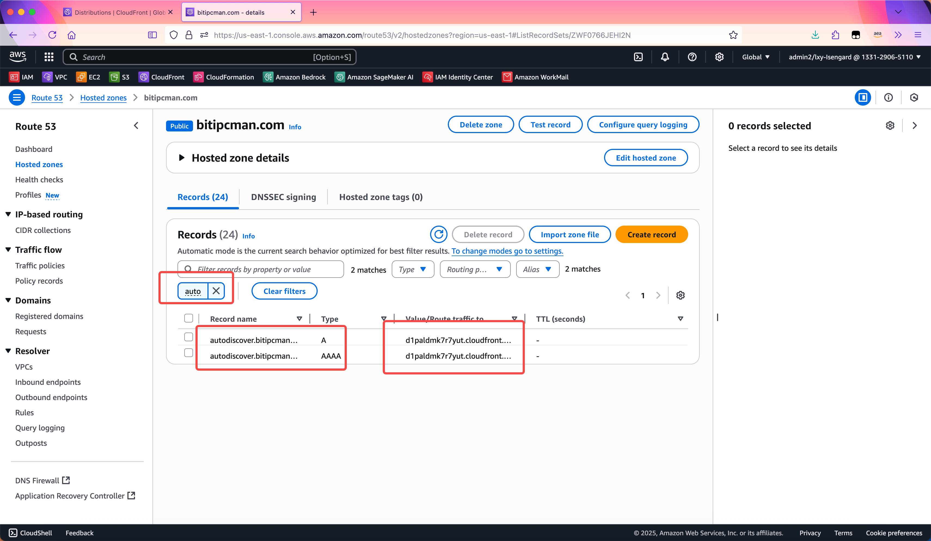Image resolution: width=931 pixels, height=541 pixels.
Task: Open CloudShell from the top bar icon
Action: pyautogui.click(x=638, y=57)
